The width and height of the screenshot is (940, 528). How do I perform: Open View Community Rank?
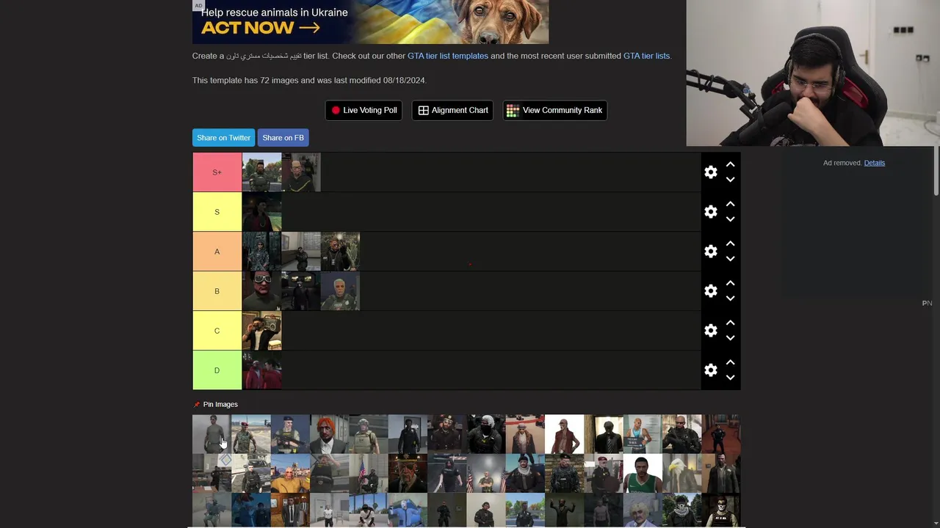coord(554,110)
